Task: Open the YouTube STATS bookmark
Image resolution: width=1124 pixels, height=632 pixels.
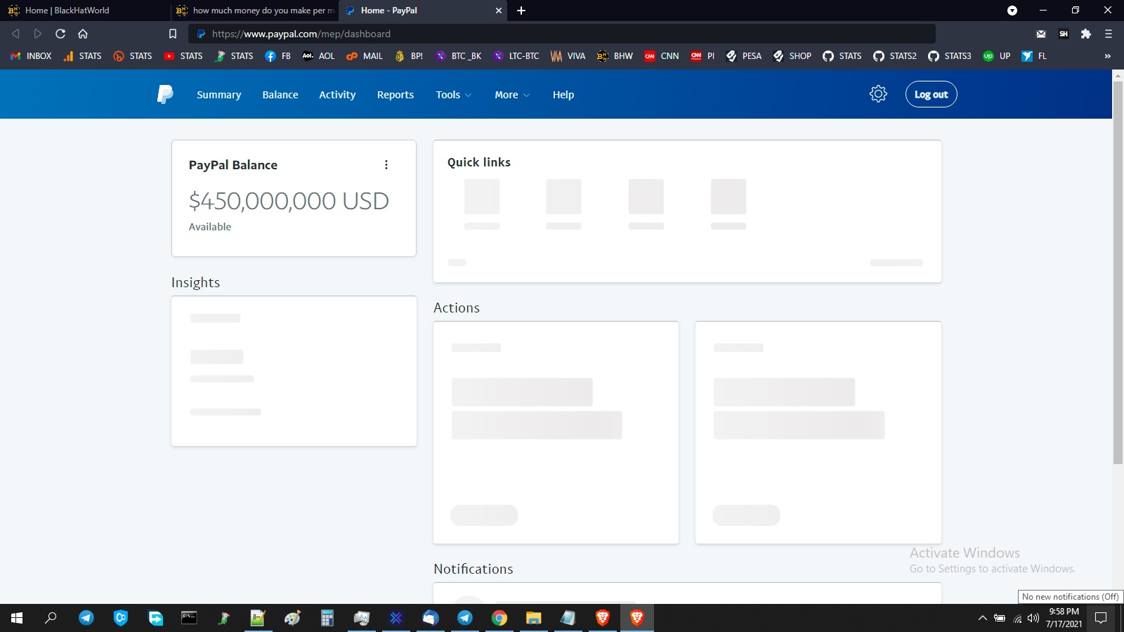Action: (183, 56)
